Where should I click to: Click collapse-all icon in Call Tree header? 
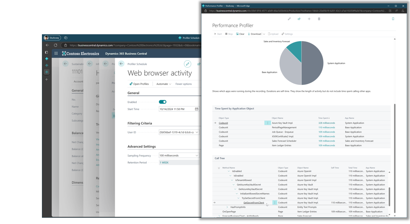[x=219, y=168]
